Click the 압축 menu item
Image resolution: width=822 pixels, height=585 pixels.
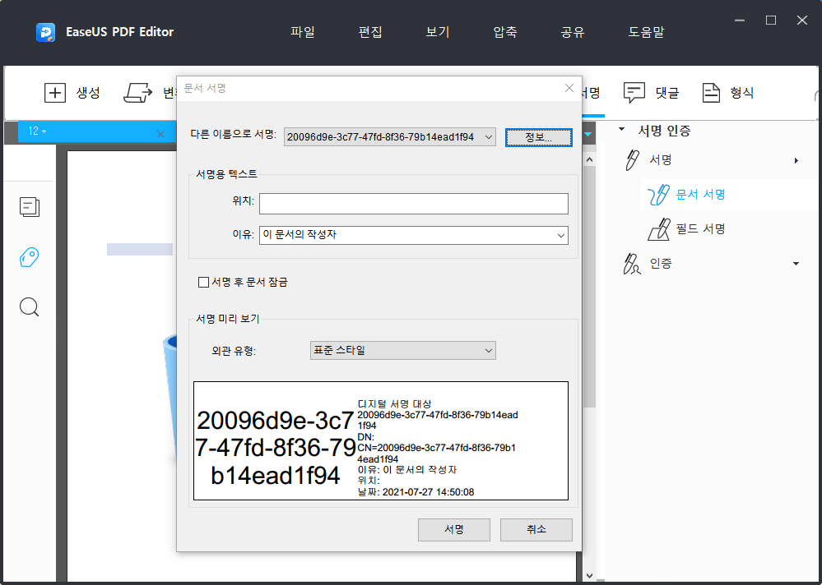(x=504, y=32)
